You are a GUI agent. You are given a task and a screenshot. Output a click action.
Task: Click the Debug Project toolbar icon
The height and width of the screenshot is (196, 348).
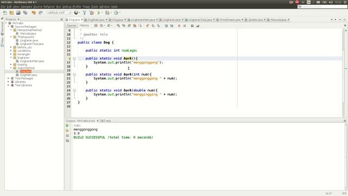107,13
